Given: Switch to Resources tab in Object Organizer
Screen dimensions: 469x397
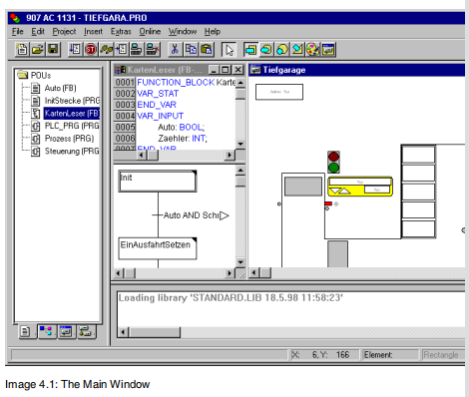Looking at the screenshot, I should click(x=86, y=331).
